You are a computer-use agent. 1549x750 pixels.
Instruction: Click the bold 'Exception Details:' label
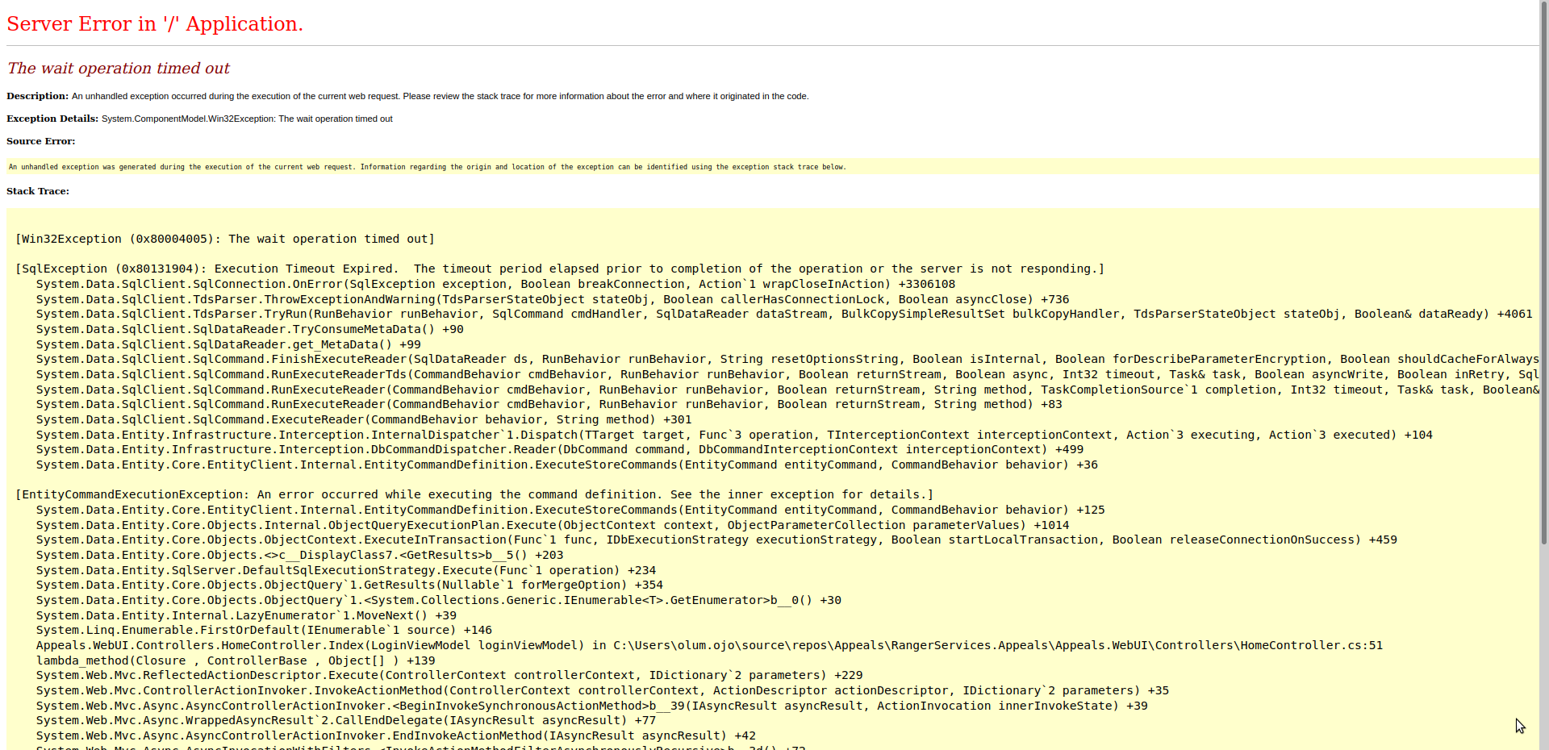[52, 119]
